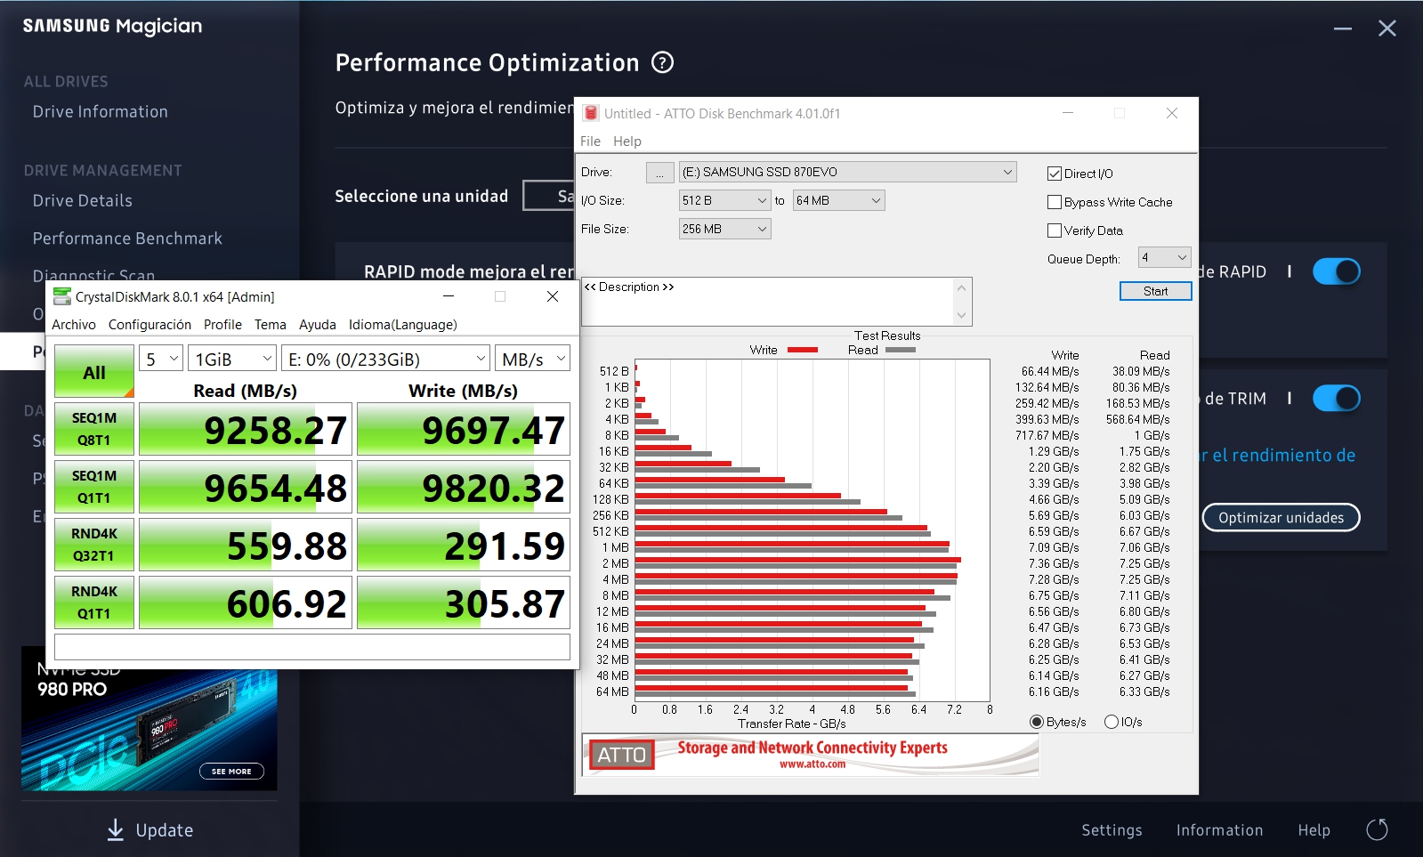Open the 64 MB I/O size dropdown
This screenshot has height=857, width=1423.
pyautogui.click(x=838, y=200)
